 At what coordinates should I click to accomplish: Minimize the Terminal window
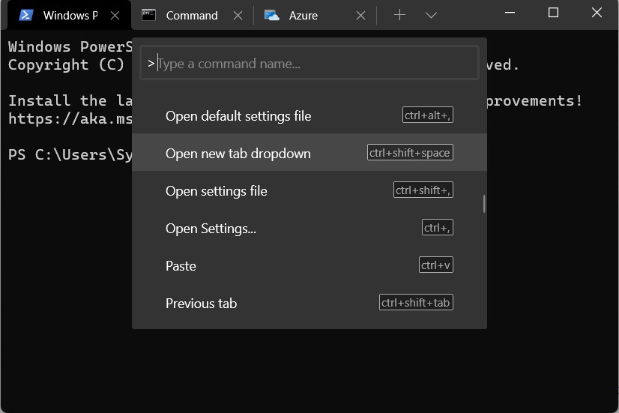tap(510, 13)
